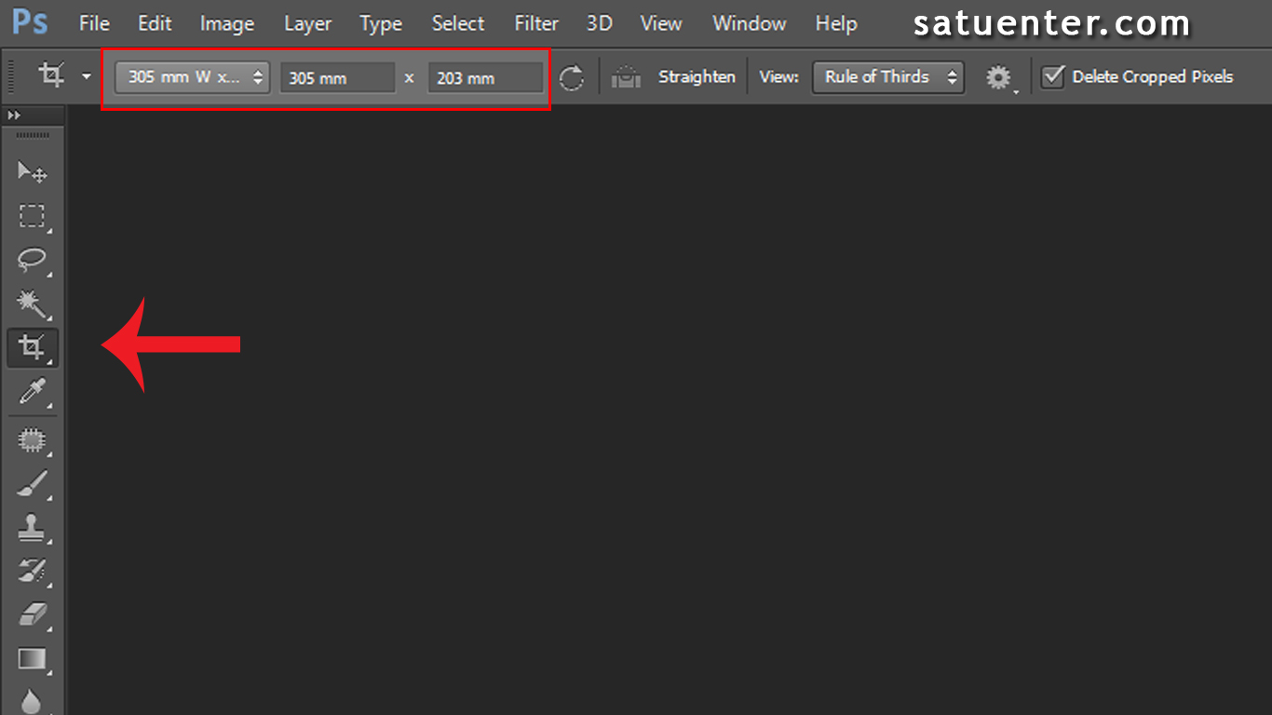Select the Eyedropper tool
The image size is (1272, 715).
pos(32,392)
